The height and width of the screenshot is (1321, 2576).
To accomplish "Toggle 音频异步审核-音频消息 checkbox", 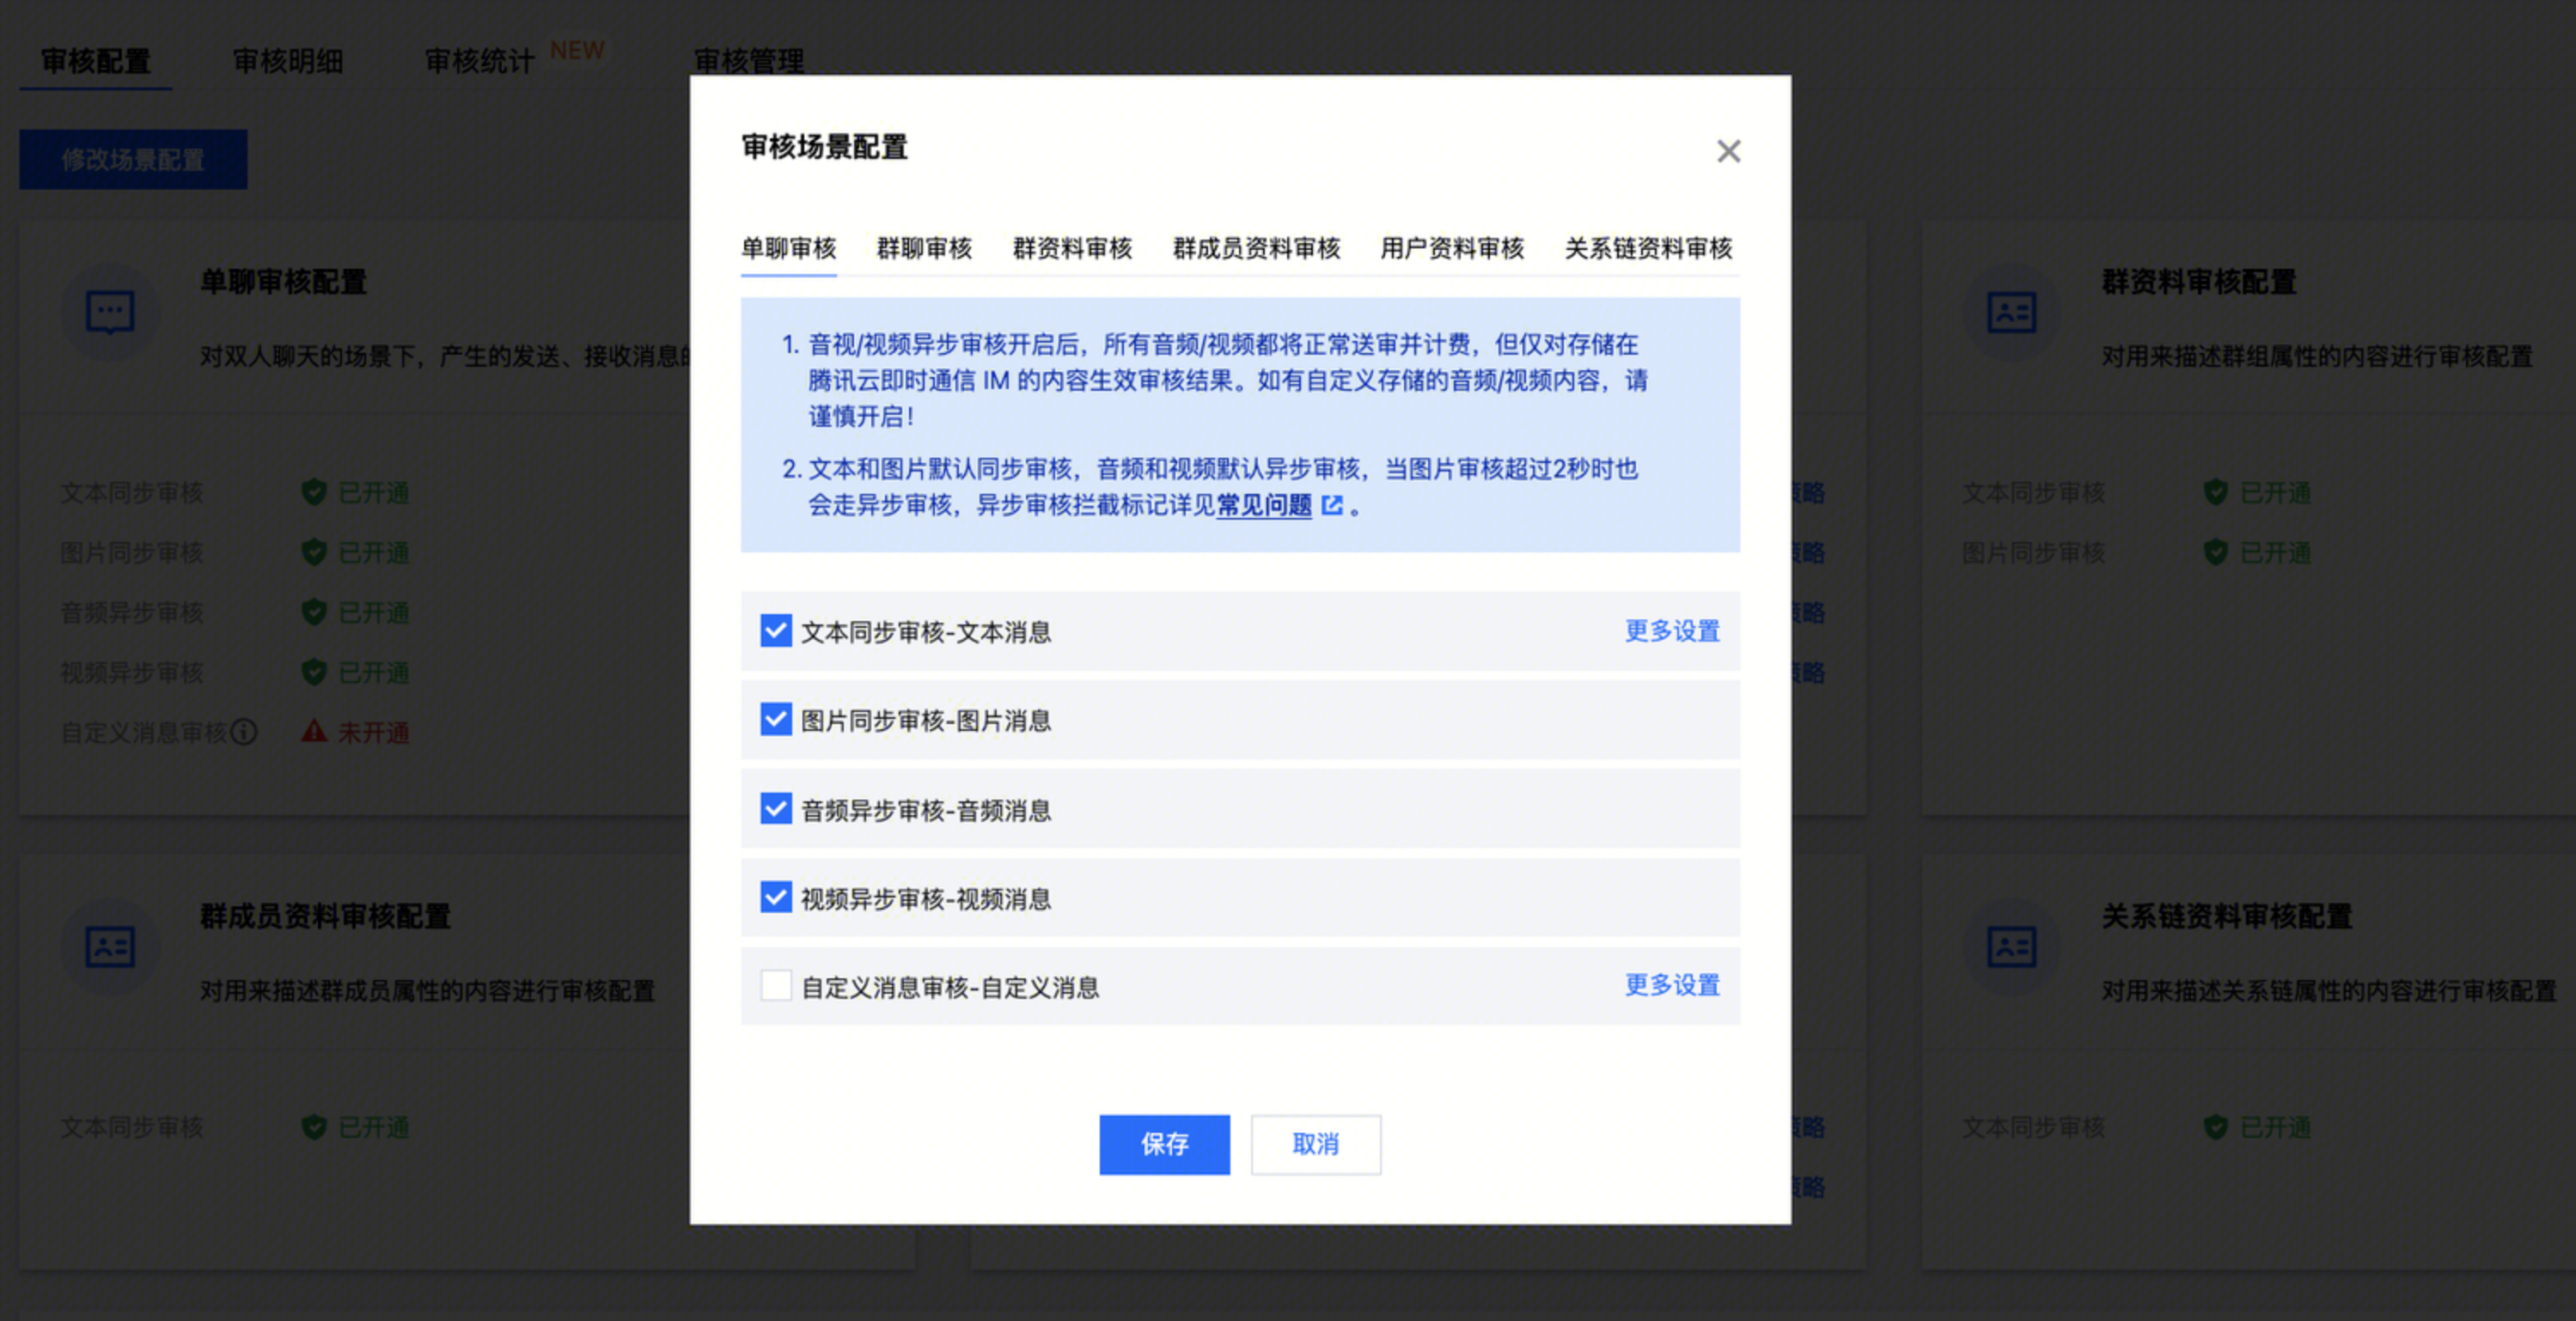I will [776, 808].
